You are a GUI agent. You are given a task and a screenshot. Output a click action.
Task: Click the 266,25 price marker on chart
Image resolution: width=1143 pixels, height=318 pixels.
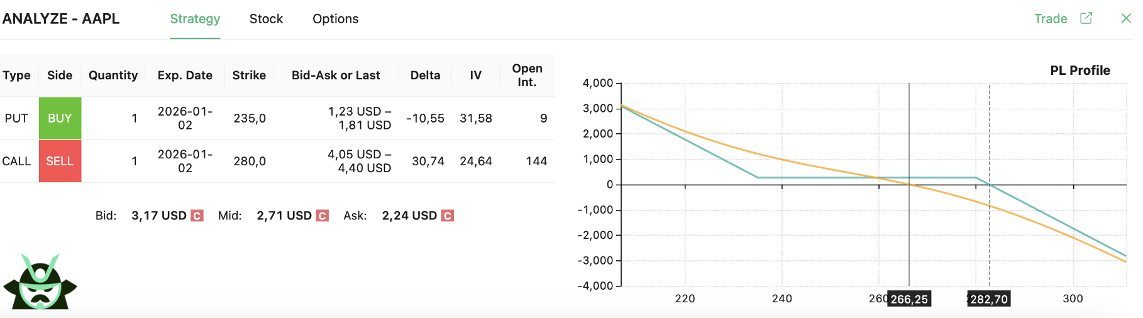pyautogui.click(x=909, y=299)
